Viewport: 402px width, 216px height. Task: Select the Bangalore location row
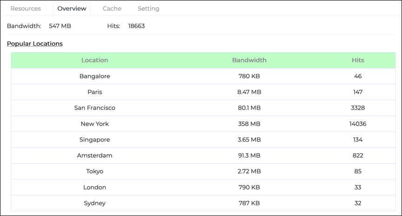[94, 76]
